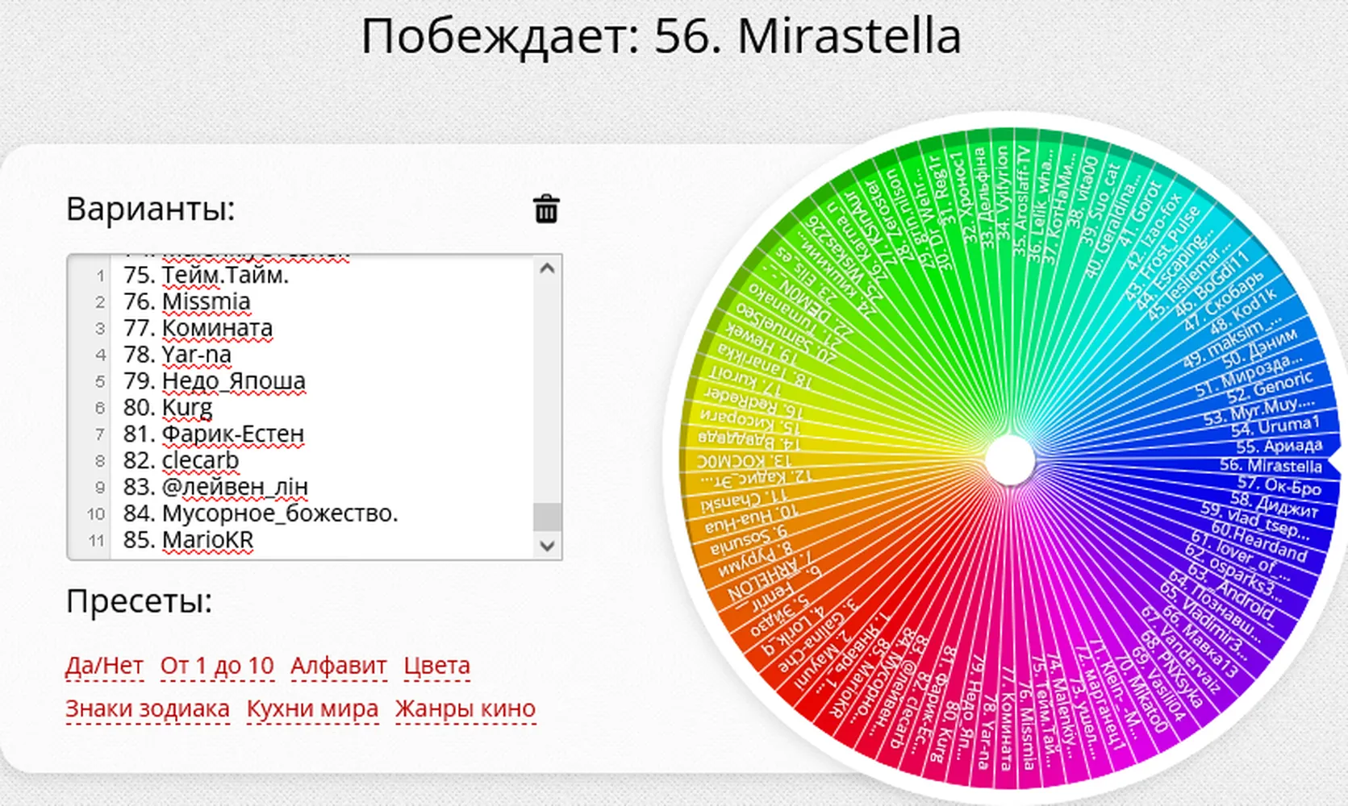The image size is (1348, 806).
Task: Click the 'Варианты:' heading
Action: (150, 209)
